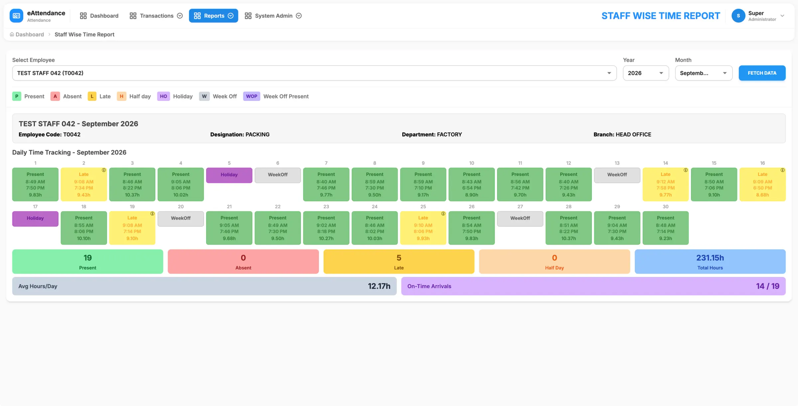Click the green P Present legend badge

tap(17, 96)
